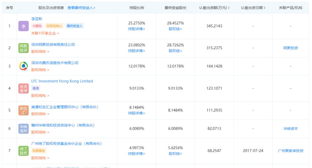Image resolution: width=312 pixels, height=168 pixels.
Task: Open 查看最终受益人 link in header
Action: [x=81, y=8]
